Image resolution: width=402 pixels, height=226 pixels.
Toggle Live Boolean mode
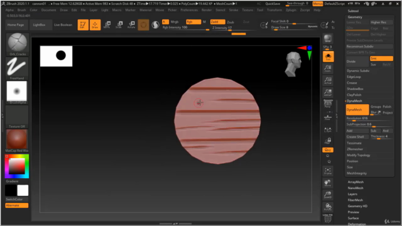(x=63, y=25)
